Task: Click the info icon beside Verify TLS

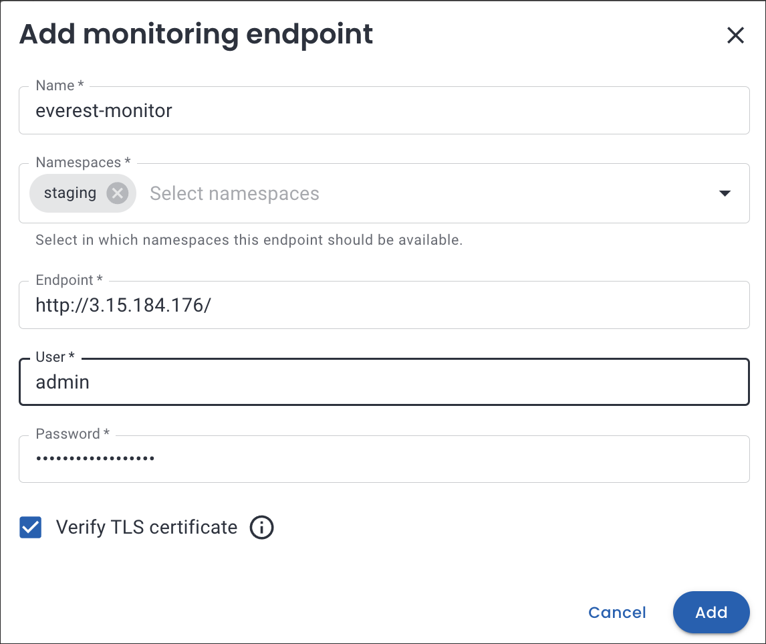Action: [x=261, y=528]
